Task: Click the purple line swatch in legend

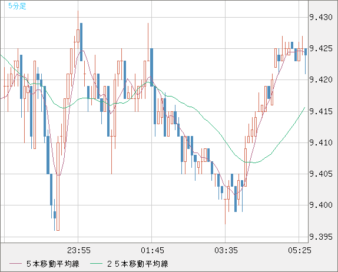Action: 15,264
